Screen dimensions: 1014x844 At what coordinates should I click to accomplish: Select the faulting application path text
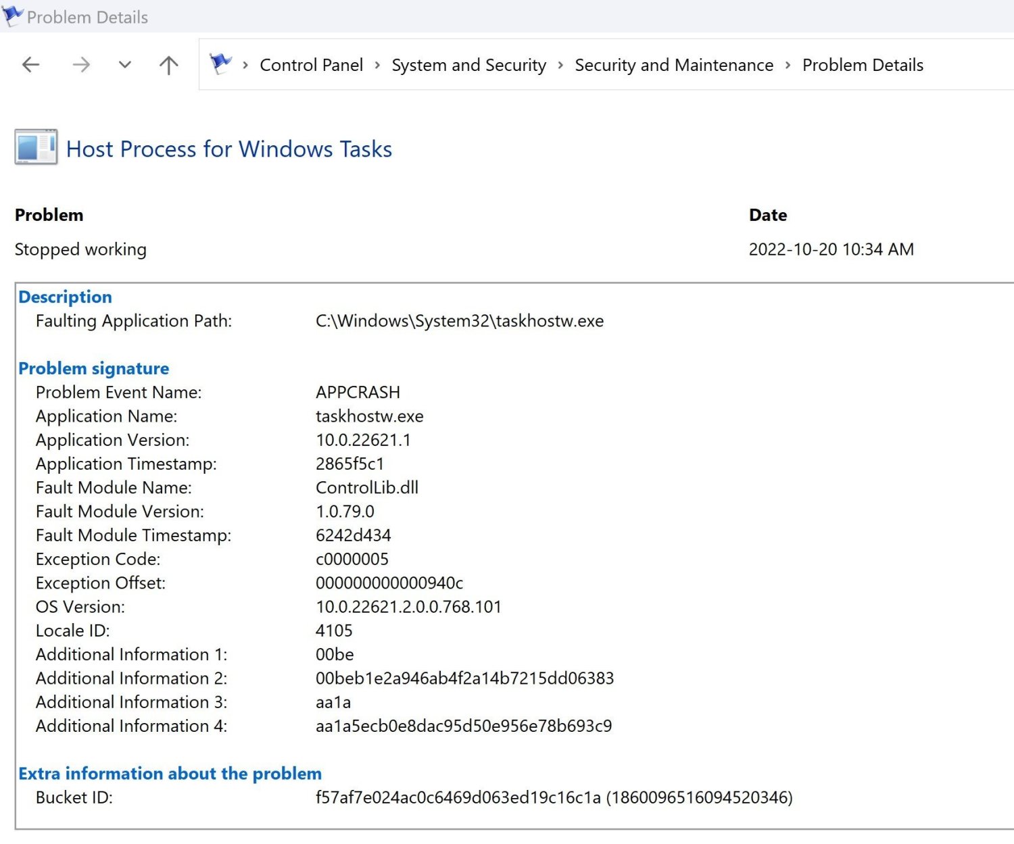tap(458, 321)
